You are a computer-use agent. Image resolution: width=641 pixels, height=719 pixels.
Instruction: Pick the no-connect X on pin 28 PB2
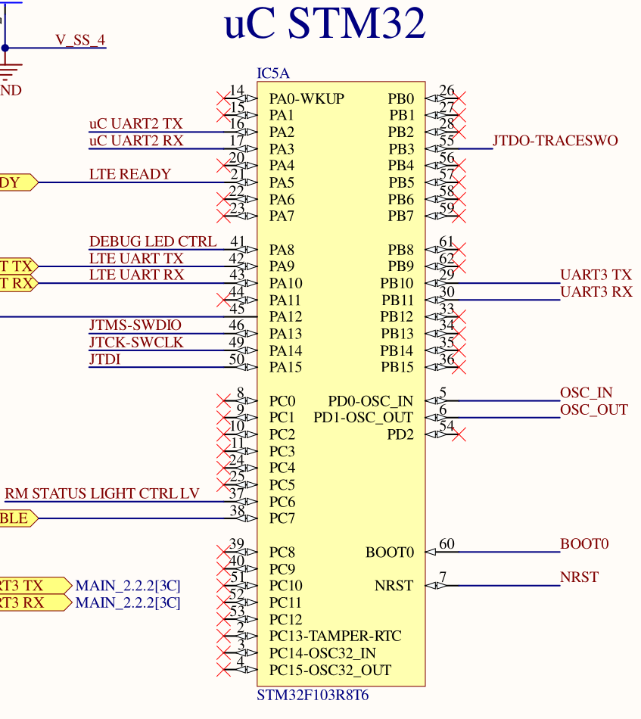pyautogui.click(x=459, y=132)
